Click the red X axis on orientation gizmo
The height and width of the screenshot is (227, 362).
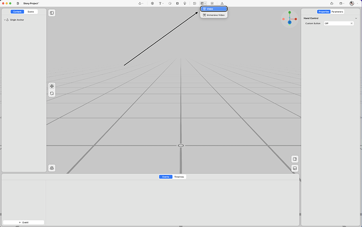(296, 19)
